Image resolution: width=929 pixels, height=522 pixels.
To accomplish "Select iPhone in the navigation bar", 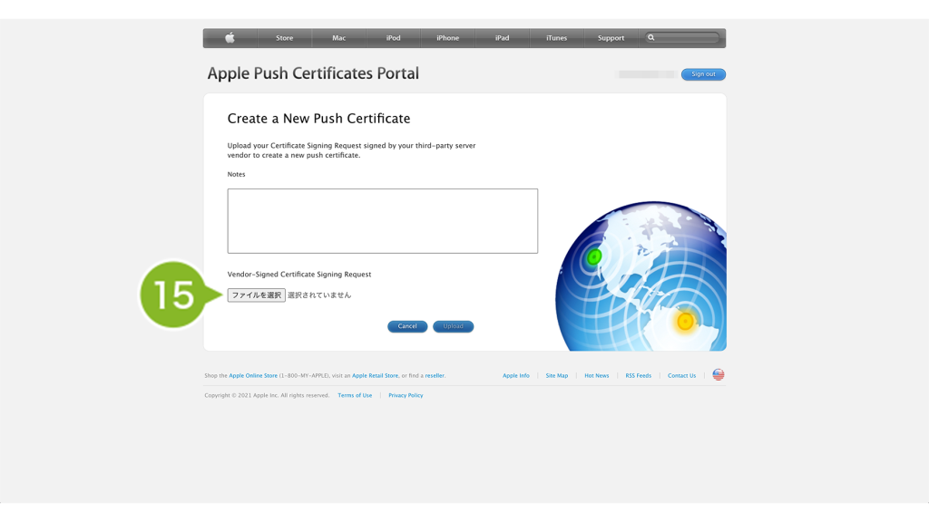I will coord(447,38).
